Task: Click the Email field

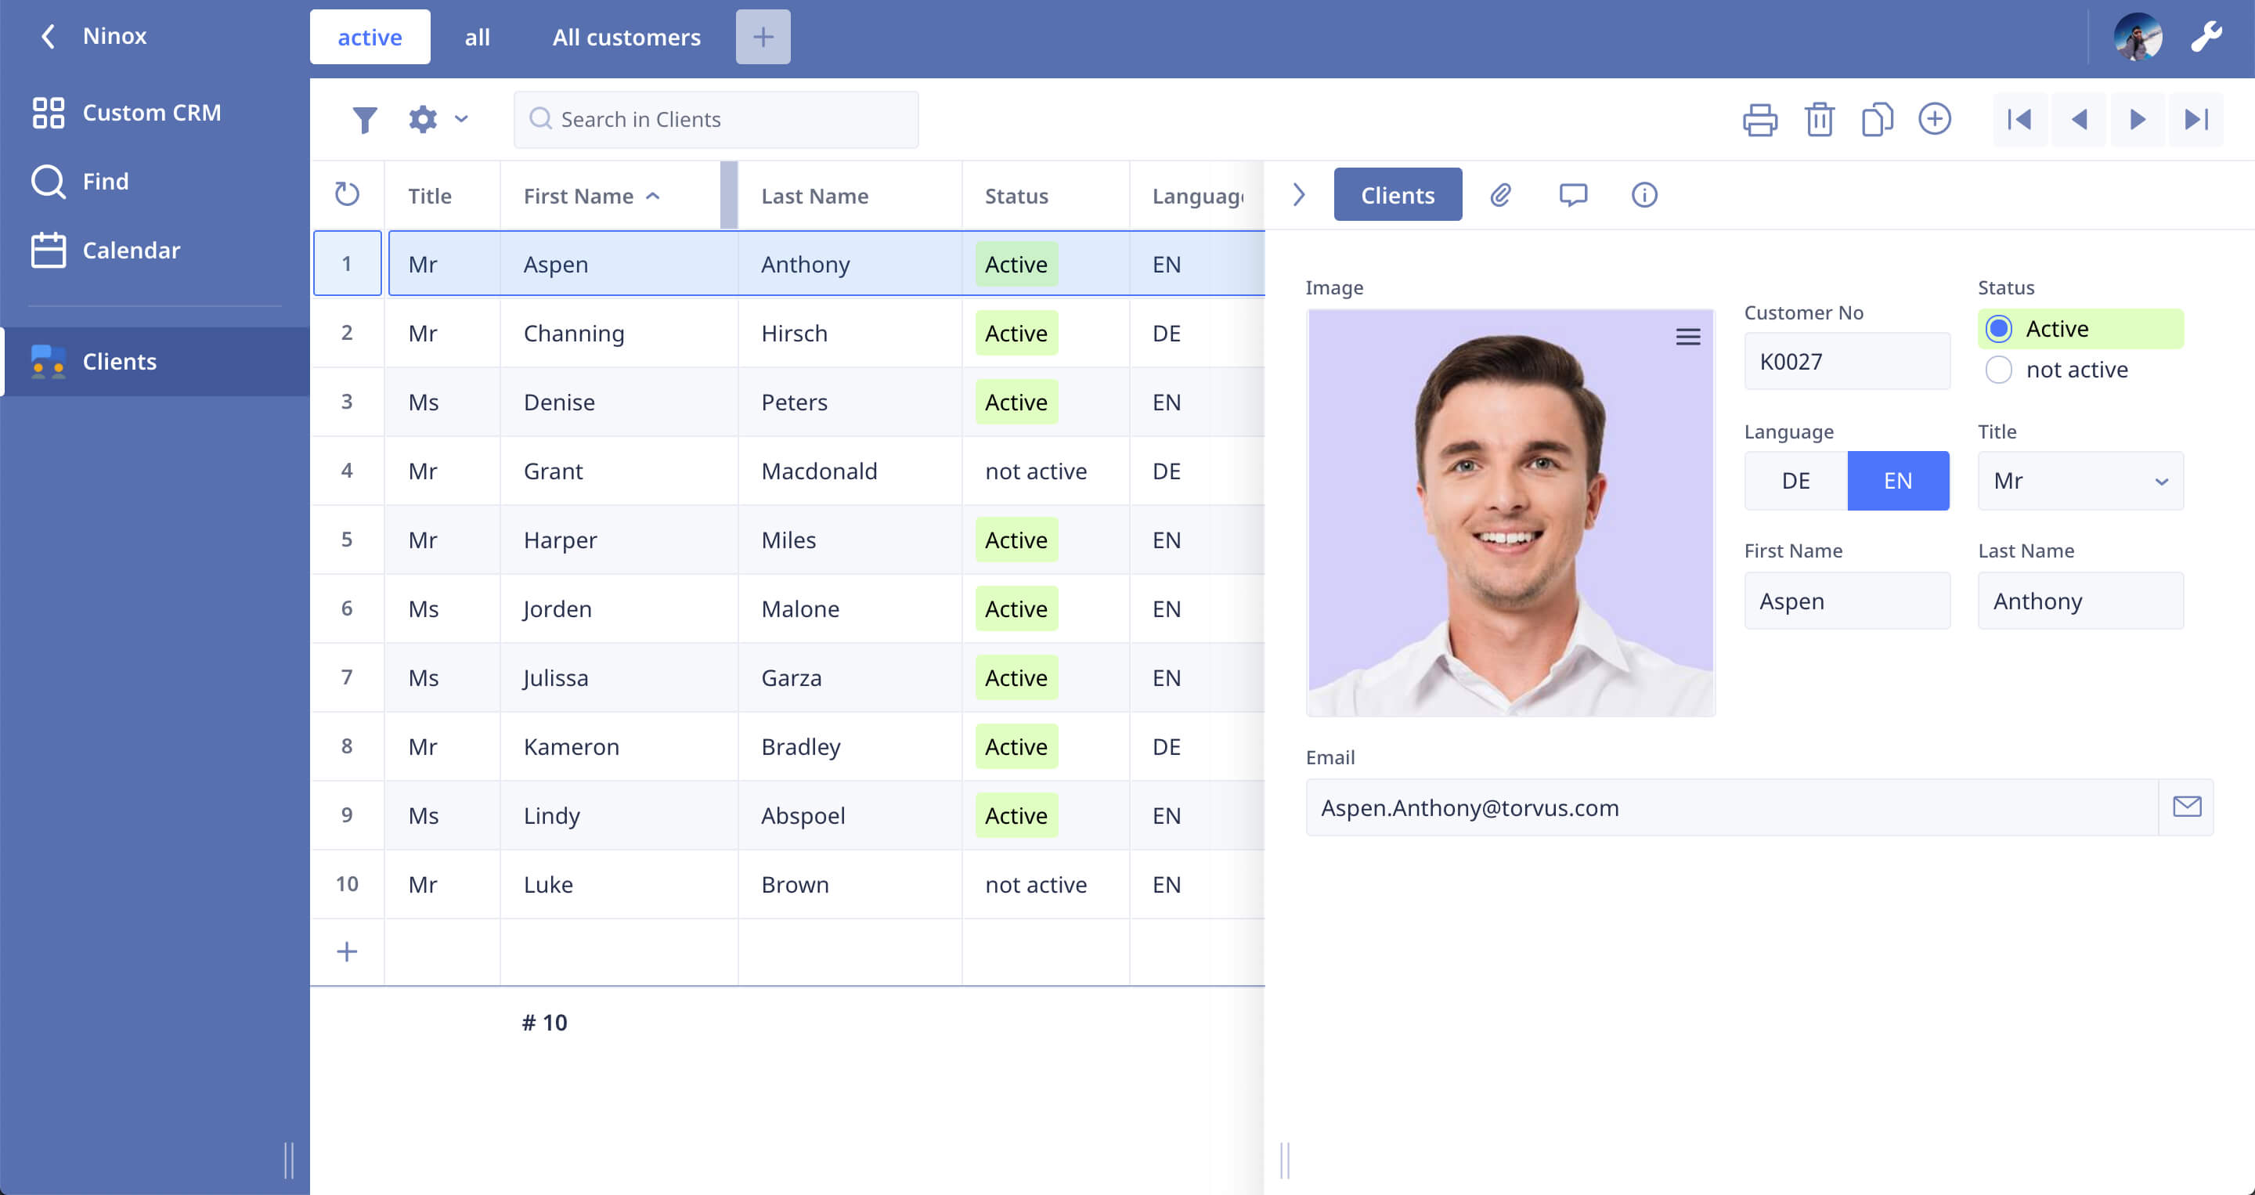Action: point(1731,807)
